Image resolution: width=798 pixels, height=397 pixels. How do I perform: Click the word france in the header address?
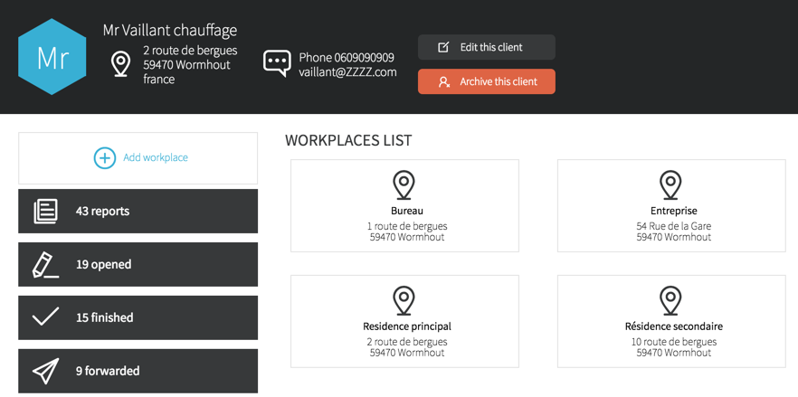(159, 80)
